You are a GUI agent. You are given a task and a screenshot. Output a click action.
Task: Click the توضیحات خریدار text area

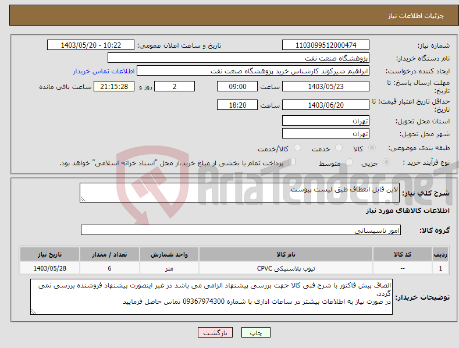pyautogui.click(x=211, y=297)
